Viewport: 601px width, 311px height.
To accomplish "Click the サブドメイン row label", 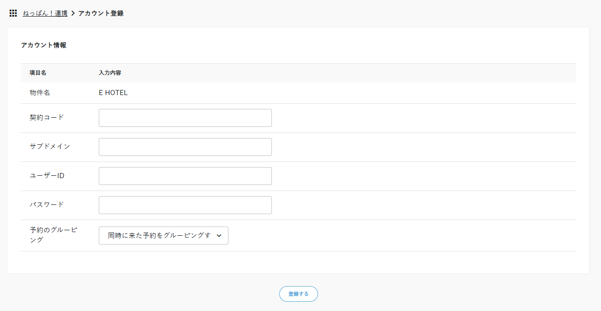I will [50, 146].
